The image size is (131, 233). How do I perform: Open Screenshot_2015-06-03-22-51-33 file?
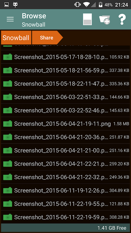pos(65,97)
